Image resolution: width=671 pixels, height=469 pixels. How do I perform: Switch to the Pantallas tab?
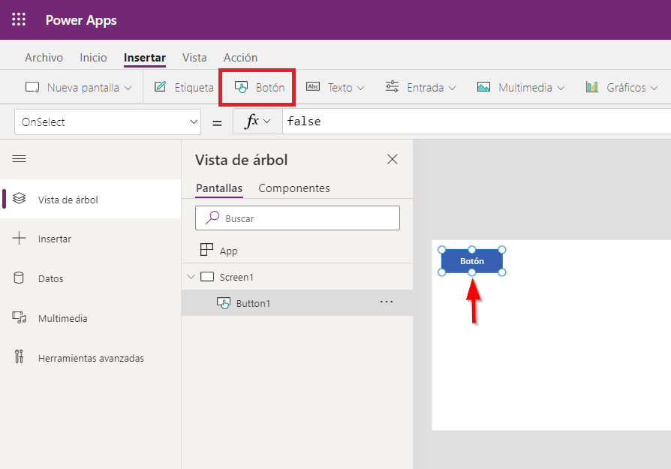click(219, 188)
